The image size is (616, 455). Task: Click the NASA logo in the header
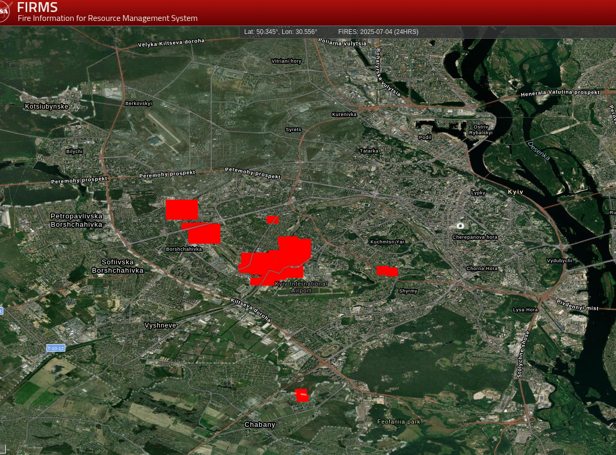coord(5,11)
